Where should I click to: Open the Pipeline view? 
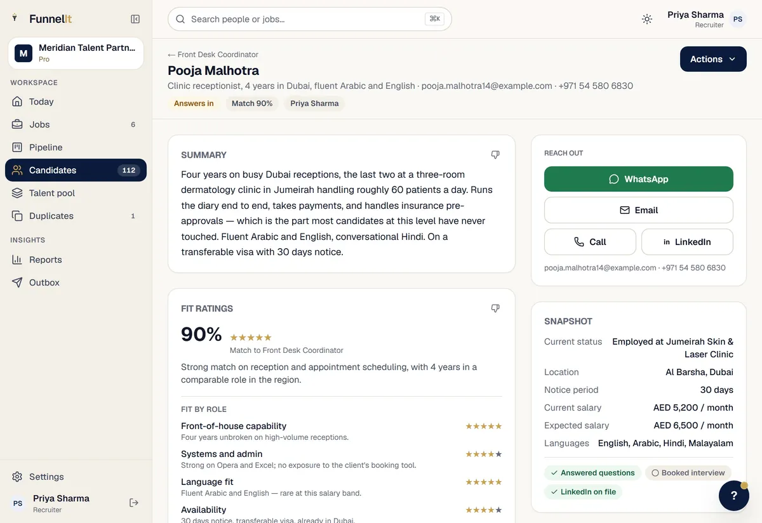pos(76,147)
